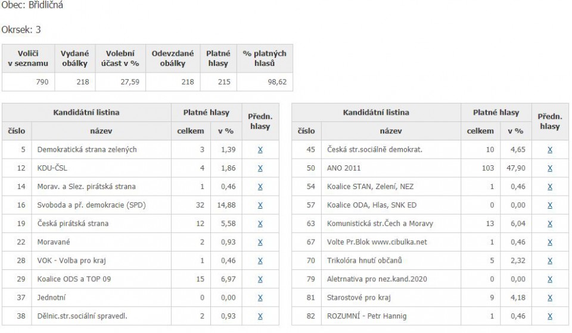
Task: Open the X link for Česká pirátská strana
Action: (260, 224)
